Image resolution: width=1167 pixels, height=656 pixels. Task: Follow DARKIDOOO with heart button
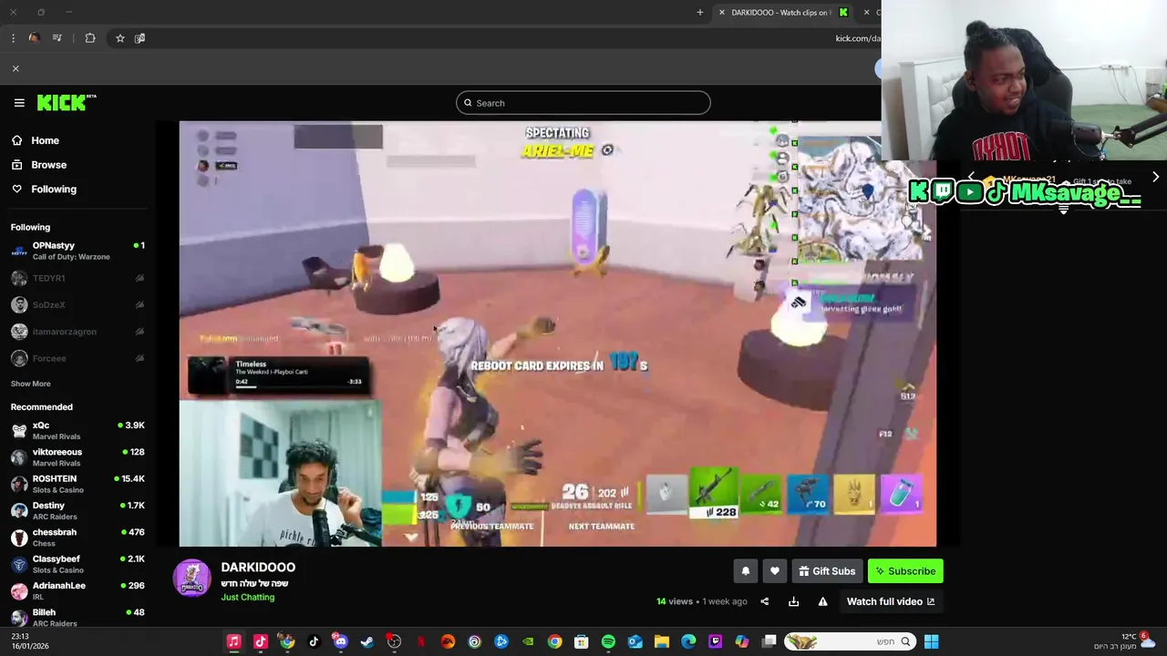pos(774,571)
